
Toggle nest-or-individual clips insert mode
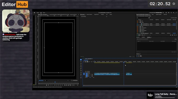click(84, 62)
